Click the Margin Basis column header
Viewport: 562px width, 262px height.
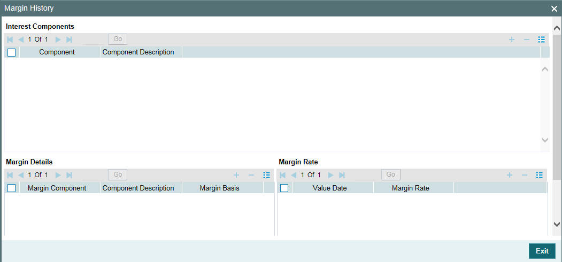[x=222, y=188]
